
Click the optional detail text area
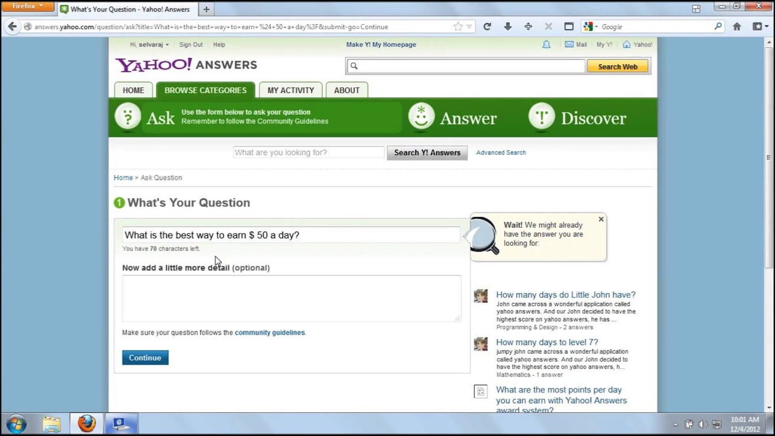tap(291, 299)
